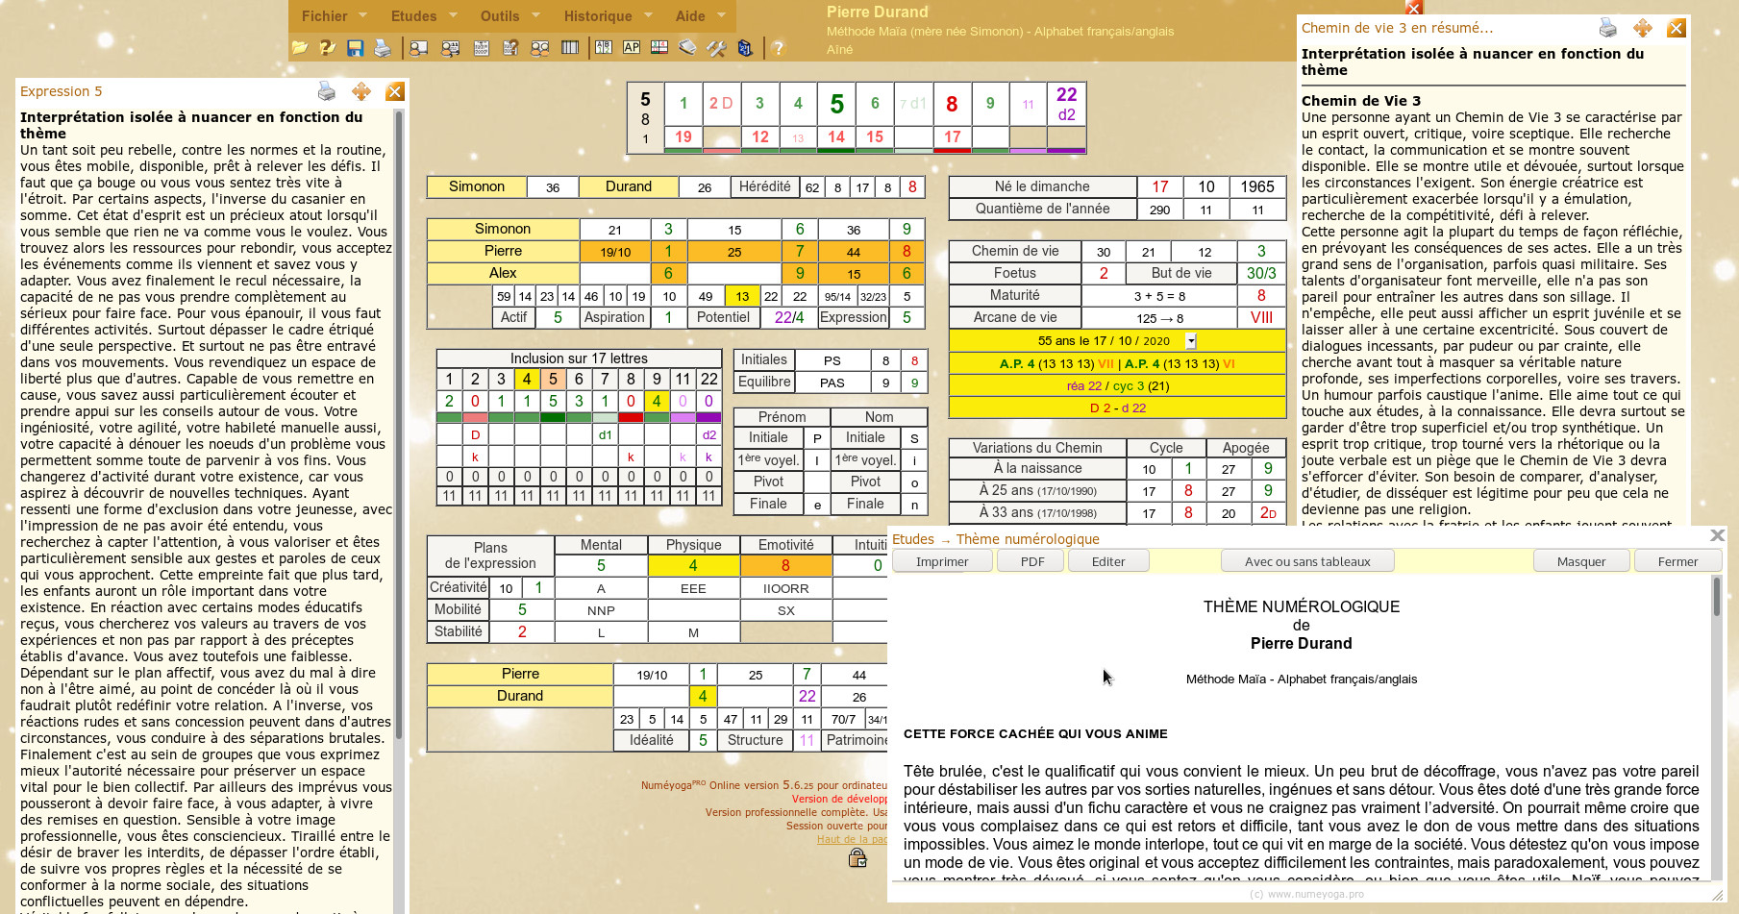1739x914 pixels.
Task: Open the AB 12 alphabet table icon
Action: (x=604, y=47)
